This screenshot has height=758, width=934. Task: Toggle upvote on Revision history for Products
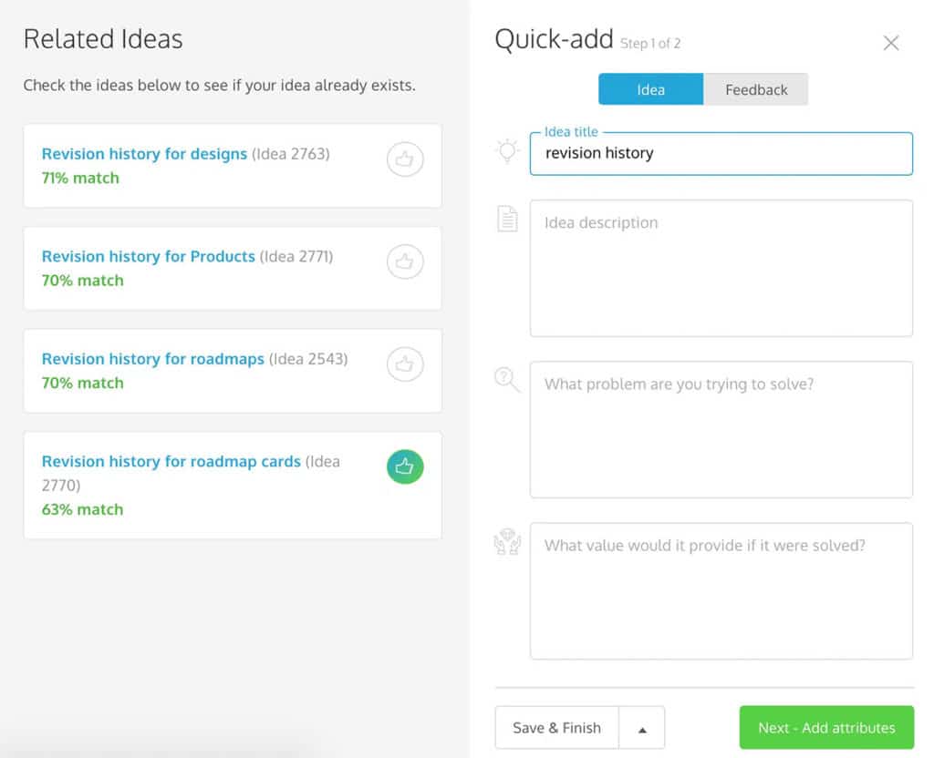[x=404, y=261]
